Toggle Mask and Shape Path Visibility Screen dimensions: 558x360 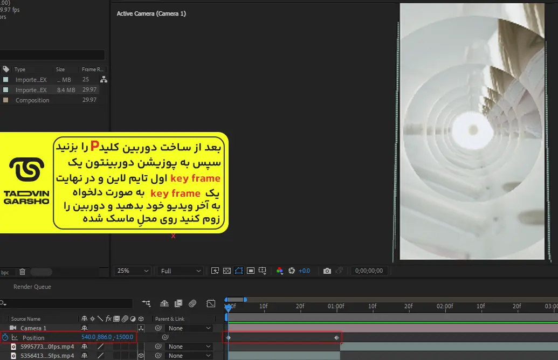239,271
